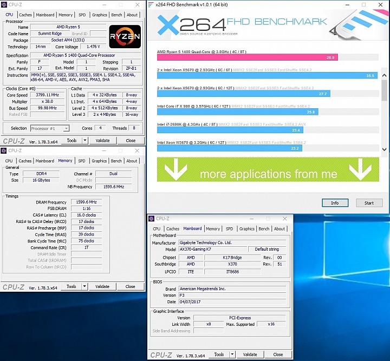Viewport: 390px width, 361px height.
Task: Click Tools button in the top CPU window
Action: [x=72, y=140]
